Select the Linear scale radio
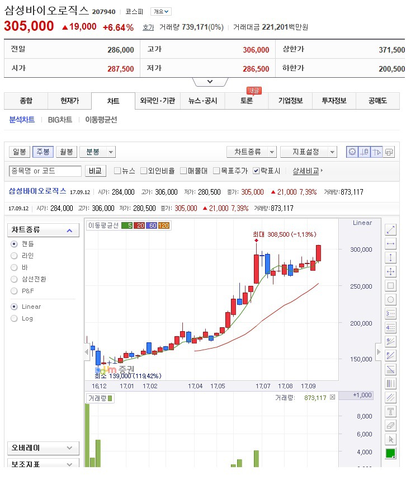 click(14, 307)
